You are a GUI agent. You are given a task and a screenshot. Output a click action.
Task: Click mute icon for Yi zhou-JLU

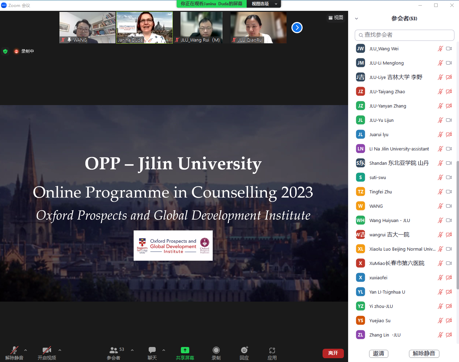pyautogui.click(x=440, y=306)
